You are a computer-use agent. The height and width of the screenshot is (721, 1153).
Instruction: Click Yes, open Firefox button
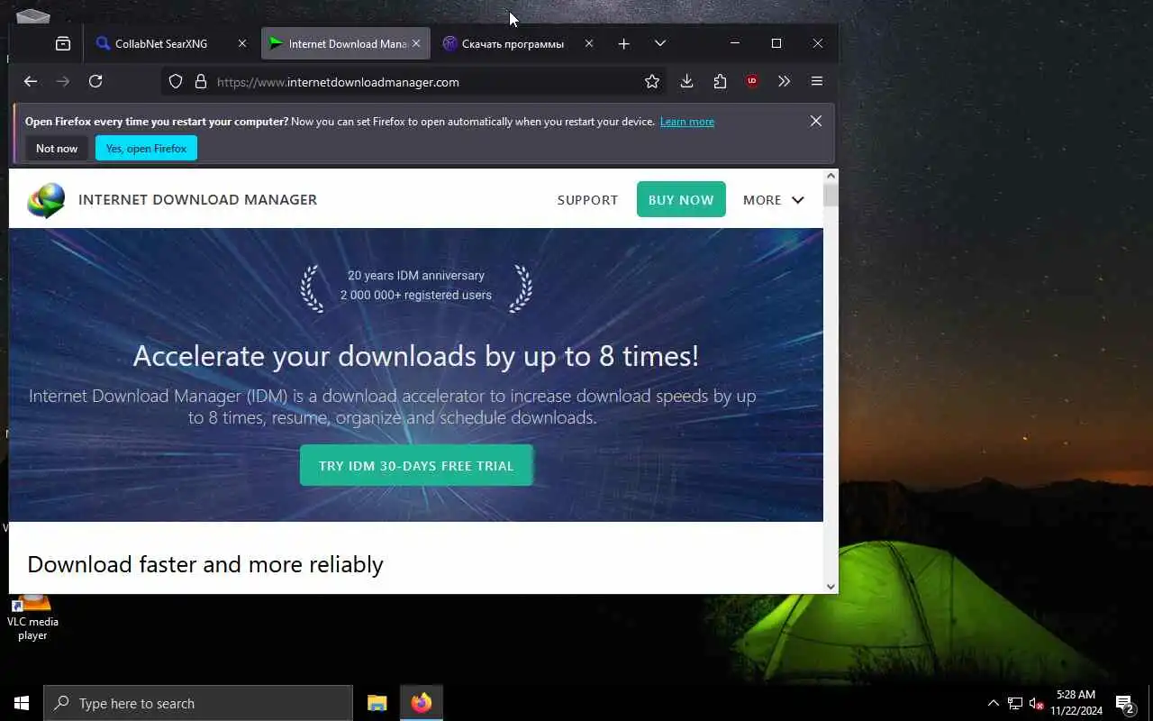pyautogui.click(x=146, y=148)
